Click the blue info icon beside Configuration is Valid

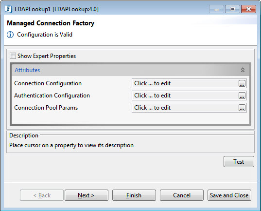[x=10, y=35]
